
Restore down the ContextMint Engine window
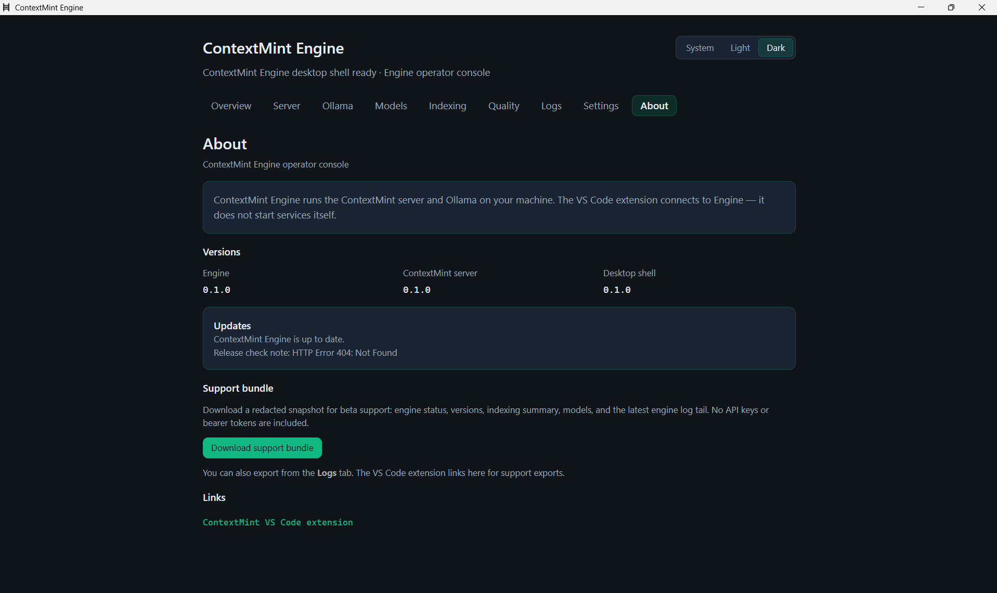coord(951,7)
